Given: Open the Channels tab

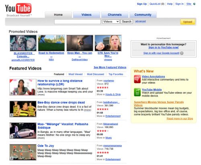Looking at the screenshot, I should (x=115, y=15).
